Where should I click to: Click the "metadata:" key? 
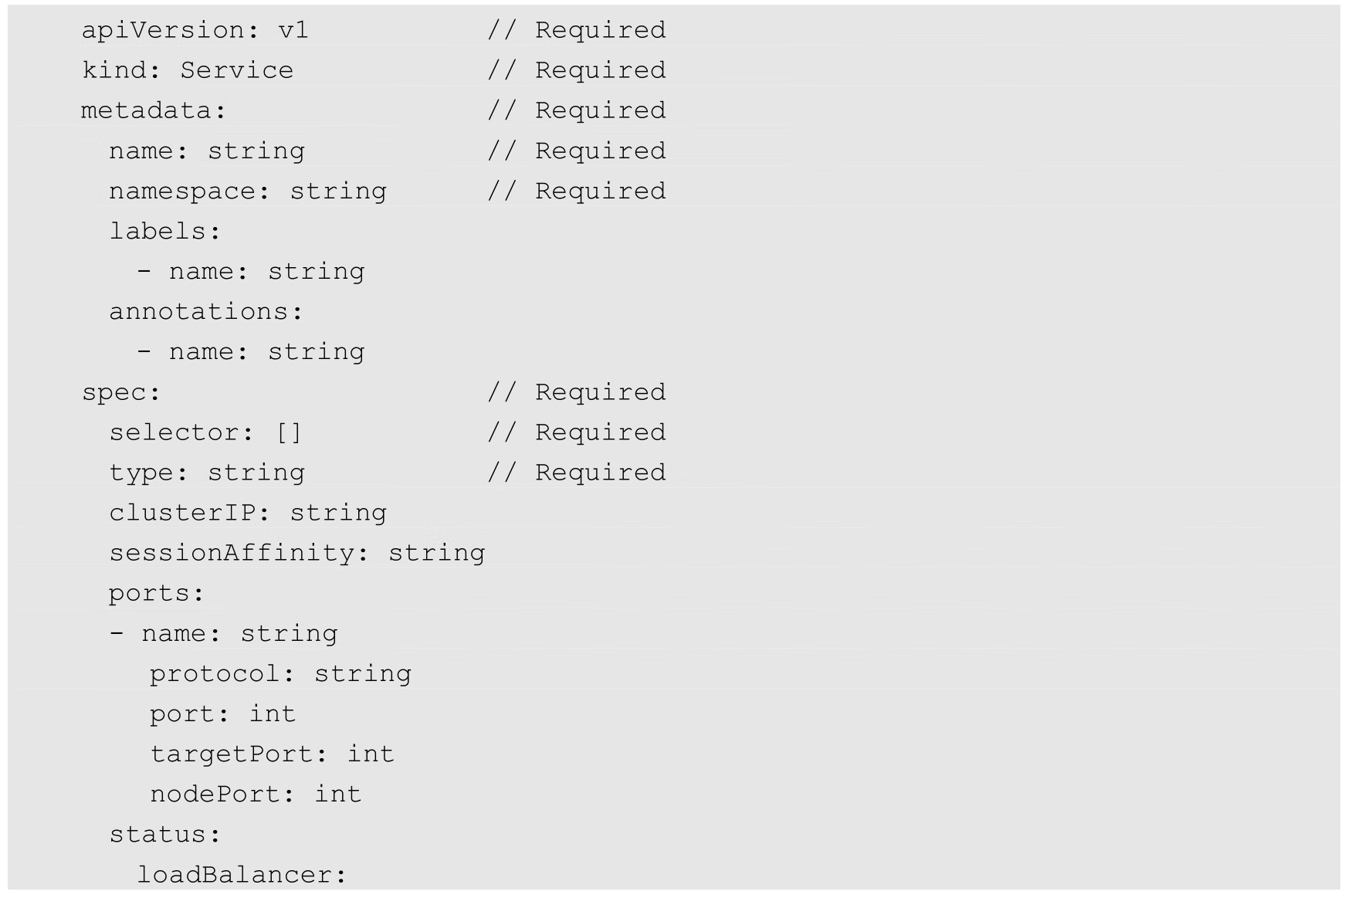coord(154,110)
